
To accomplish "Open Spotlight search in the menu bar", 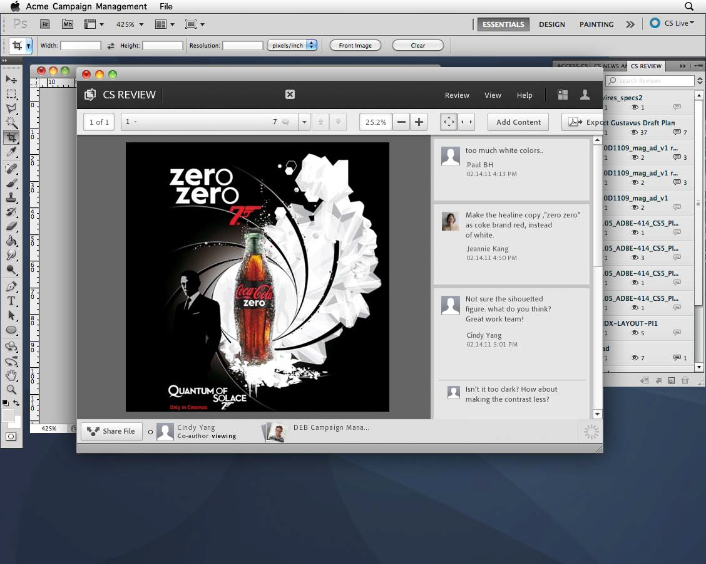I will [x=689, y=6].
